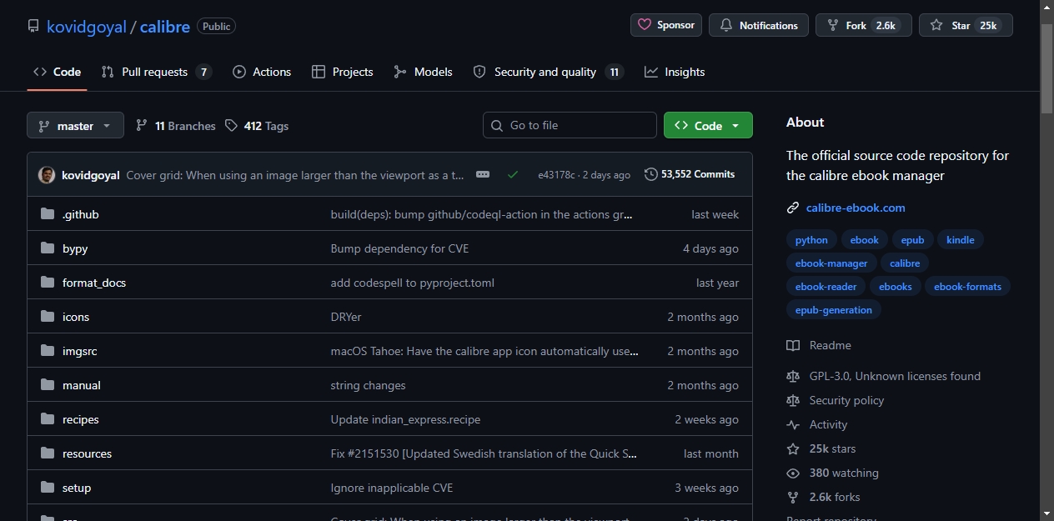Open Security policy link
Viewport: 1054px width, 521px height.
click(x=836, y=400)
